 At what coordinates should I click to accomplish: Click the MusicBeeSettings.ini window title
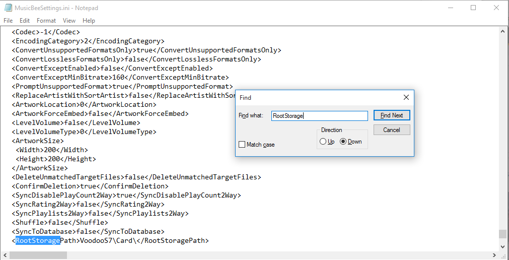(56, 8)
